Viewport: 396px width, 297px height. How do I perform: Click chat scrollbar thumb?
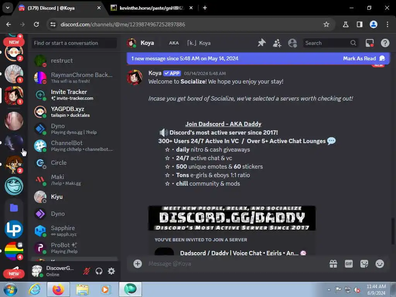393,231
